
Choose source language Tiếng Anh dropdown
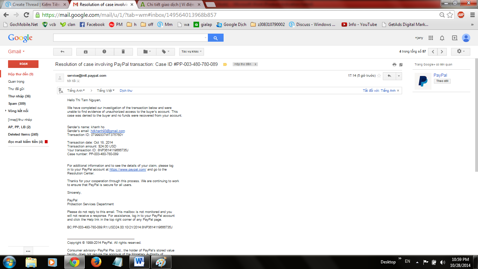click(76, 91)
